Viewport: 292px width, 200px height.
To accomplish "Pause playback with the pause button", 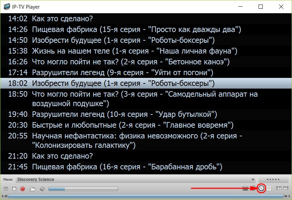I will (6, 189).
